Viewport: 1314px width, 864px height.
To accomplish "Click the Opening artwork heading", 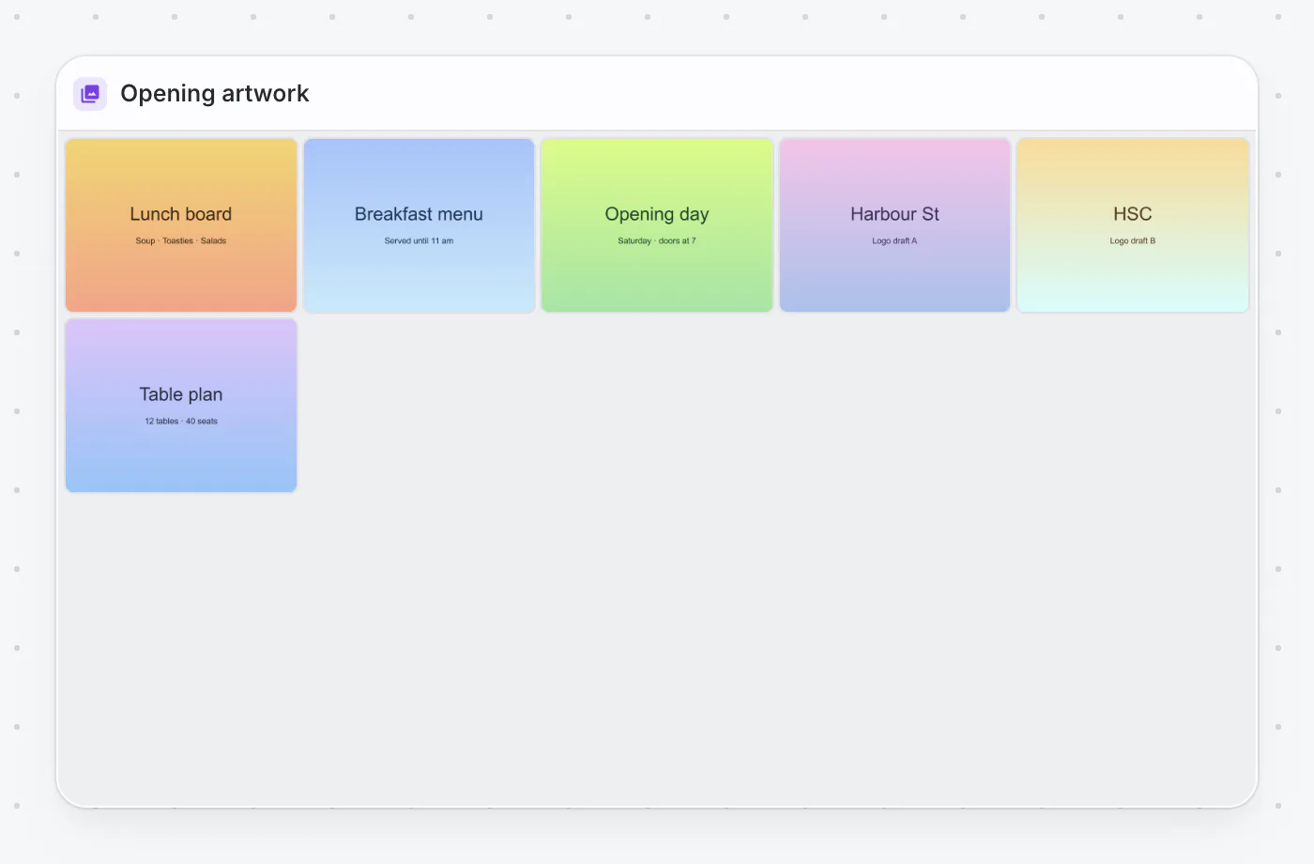I will [215, 94].
